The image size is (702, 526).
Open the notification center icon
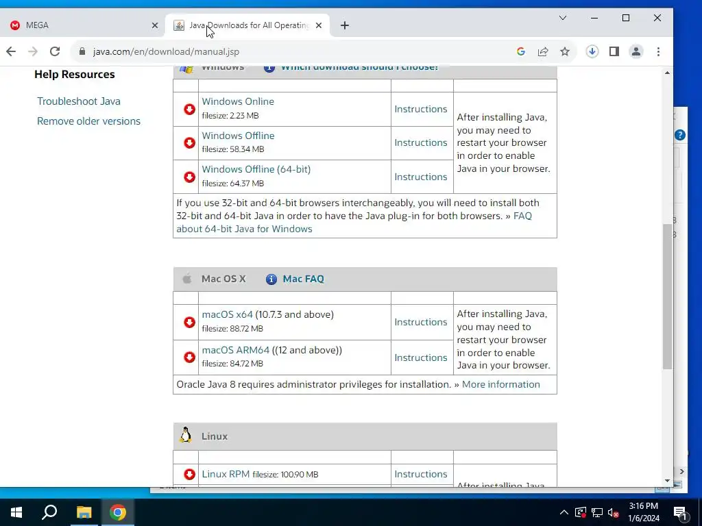point(680,513)
